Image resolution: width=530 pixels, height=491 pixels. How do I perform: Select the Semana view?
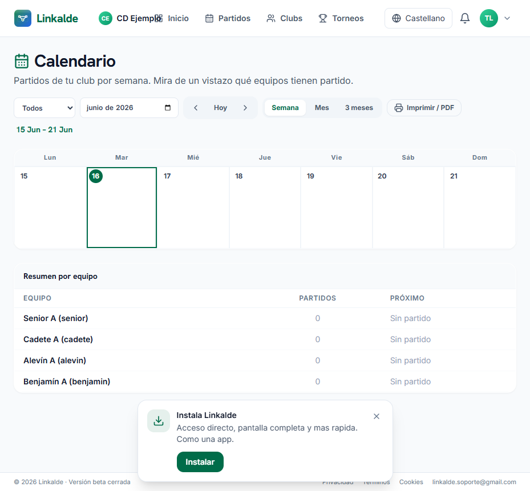tap(285, 108)
